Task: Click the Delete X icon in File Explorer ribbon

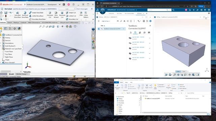Action: click(x=147, y=85)
